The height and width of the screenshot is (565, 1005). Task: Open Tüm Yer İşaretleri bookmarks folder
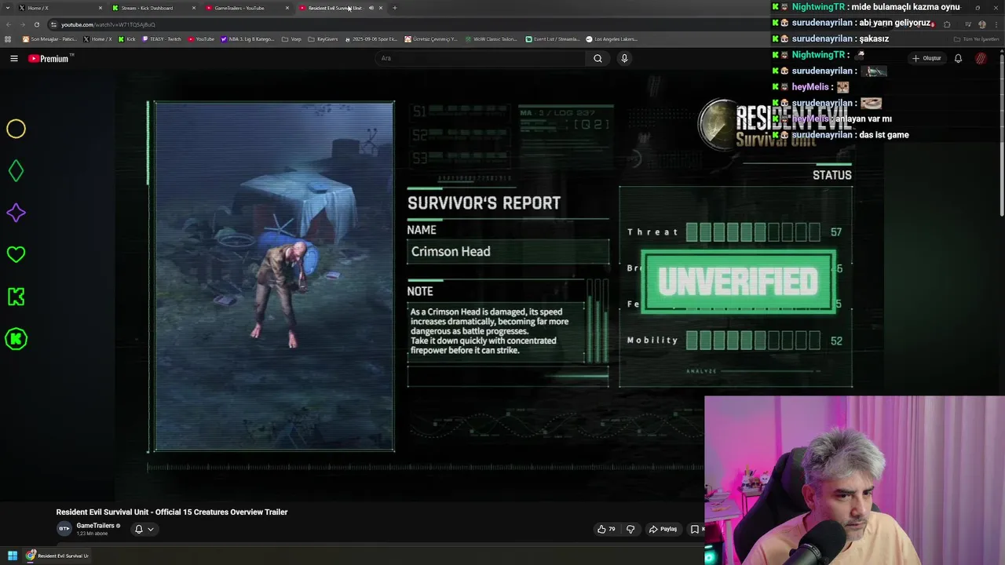pos(978,39)
